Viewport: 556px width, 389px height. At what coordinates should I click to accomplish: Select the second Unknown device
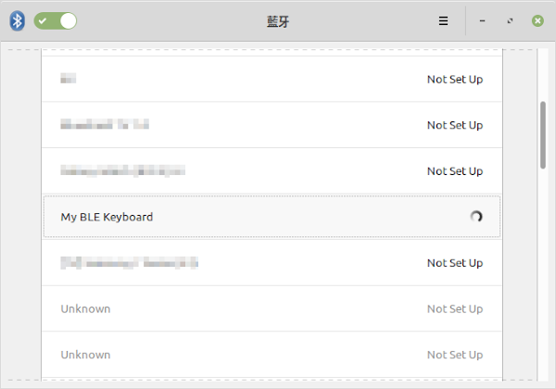(272, 355)
